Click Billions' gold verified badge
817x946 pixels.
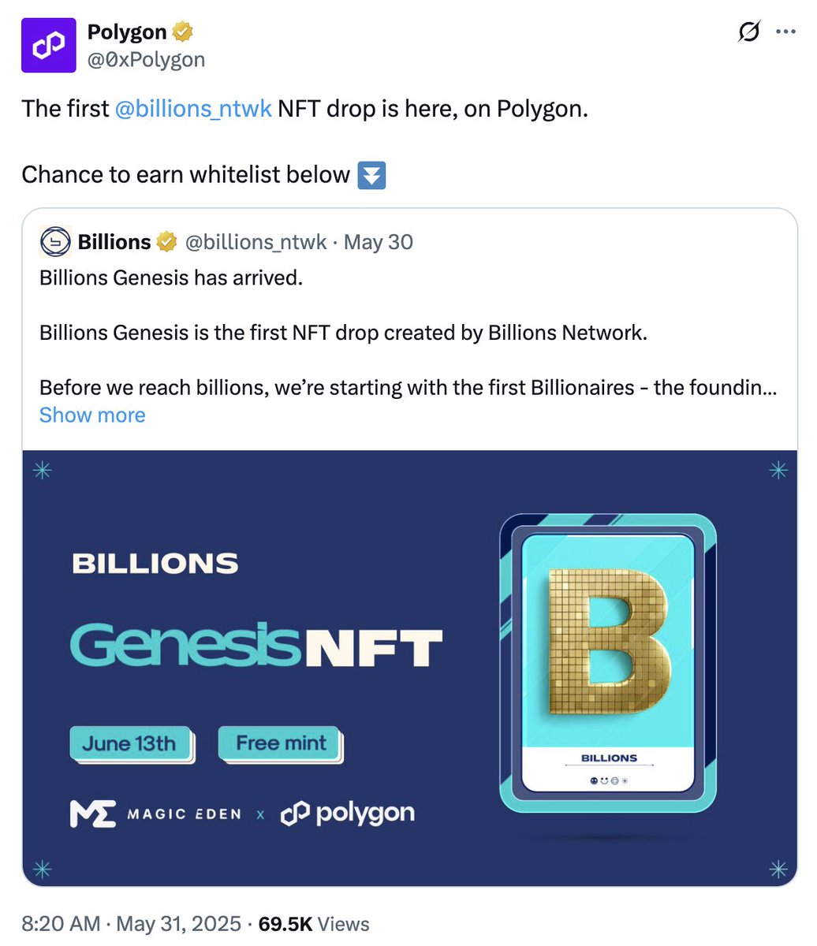[166, 242]
